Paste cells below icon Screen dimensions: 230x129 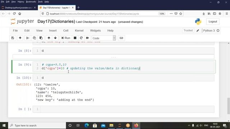(x=41, y=38)
